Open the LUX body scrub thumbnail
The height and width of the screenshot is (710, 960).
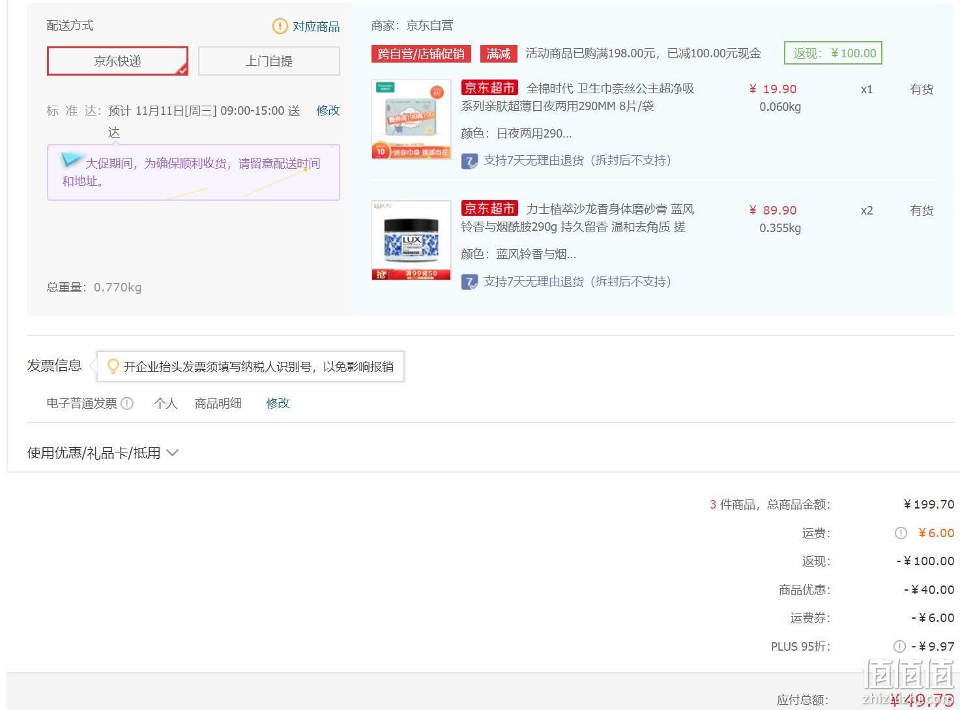click(411, 241)
